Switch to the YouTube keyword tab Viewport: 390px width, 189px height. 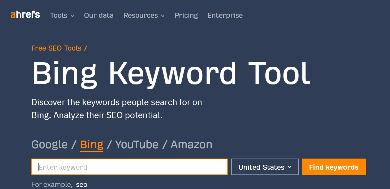(x=137, y=145)
